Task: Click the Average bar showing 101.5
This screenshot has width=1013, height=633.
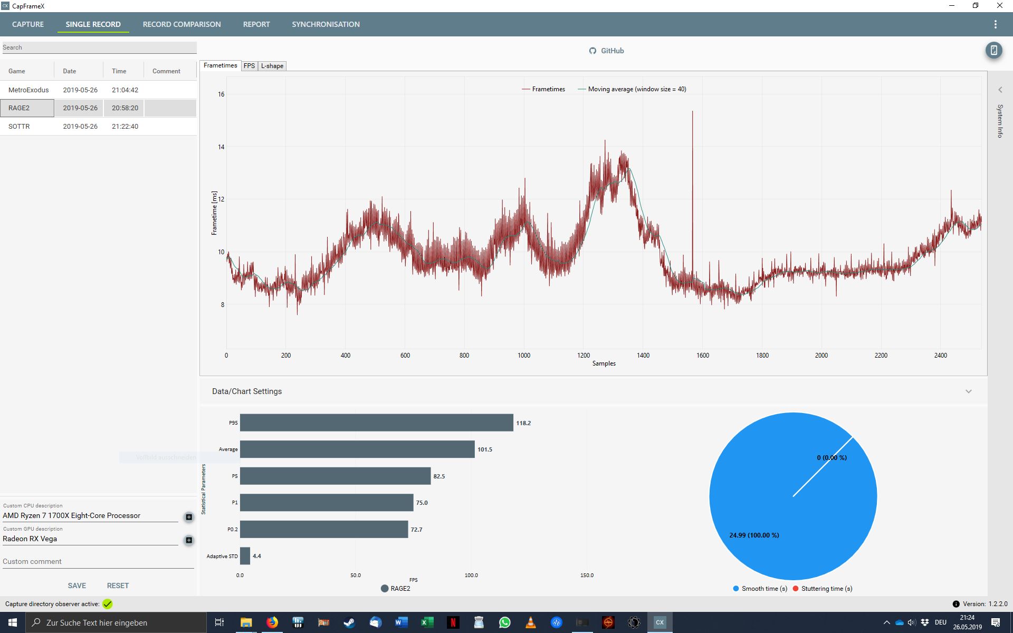Action: coord(357,449)
